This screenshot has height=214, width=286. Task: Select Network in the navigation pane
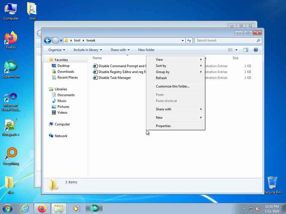click(x=61, y=136)
